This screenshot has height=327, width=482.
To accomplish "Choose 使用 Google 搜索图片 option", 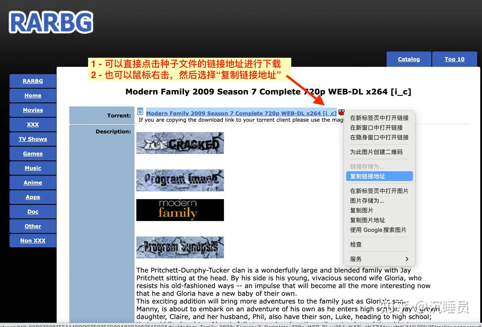I will [x=379, y=230].
